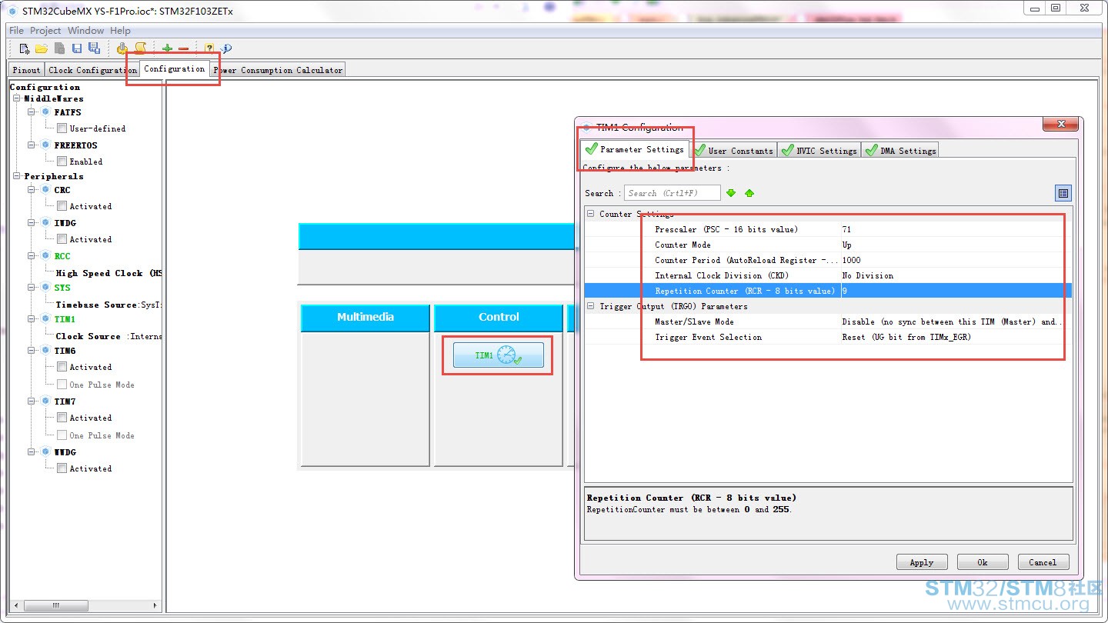Switch to Power Consumption Calculator tab

pos(278,70)
